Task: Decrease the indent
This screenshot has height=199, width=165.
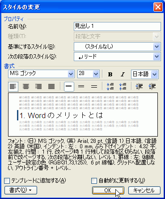Action: point(139,87)
